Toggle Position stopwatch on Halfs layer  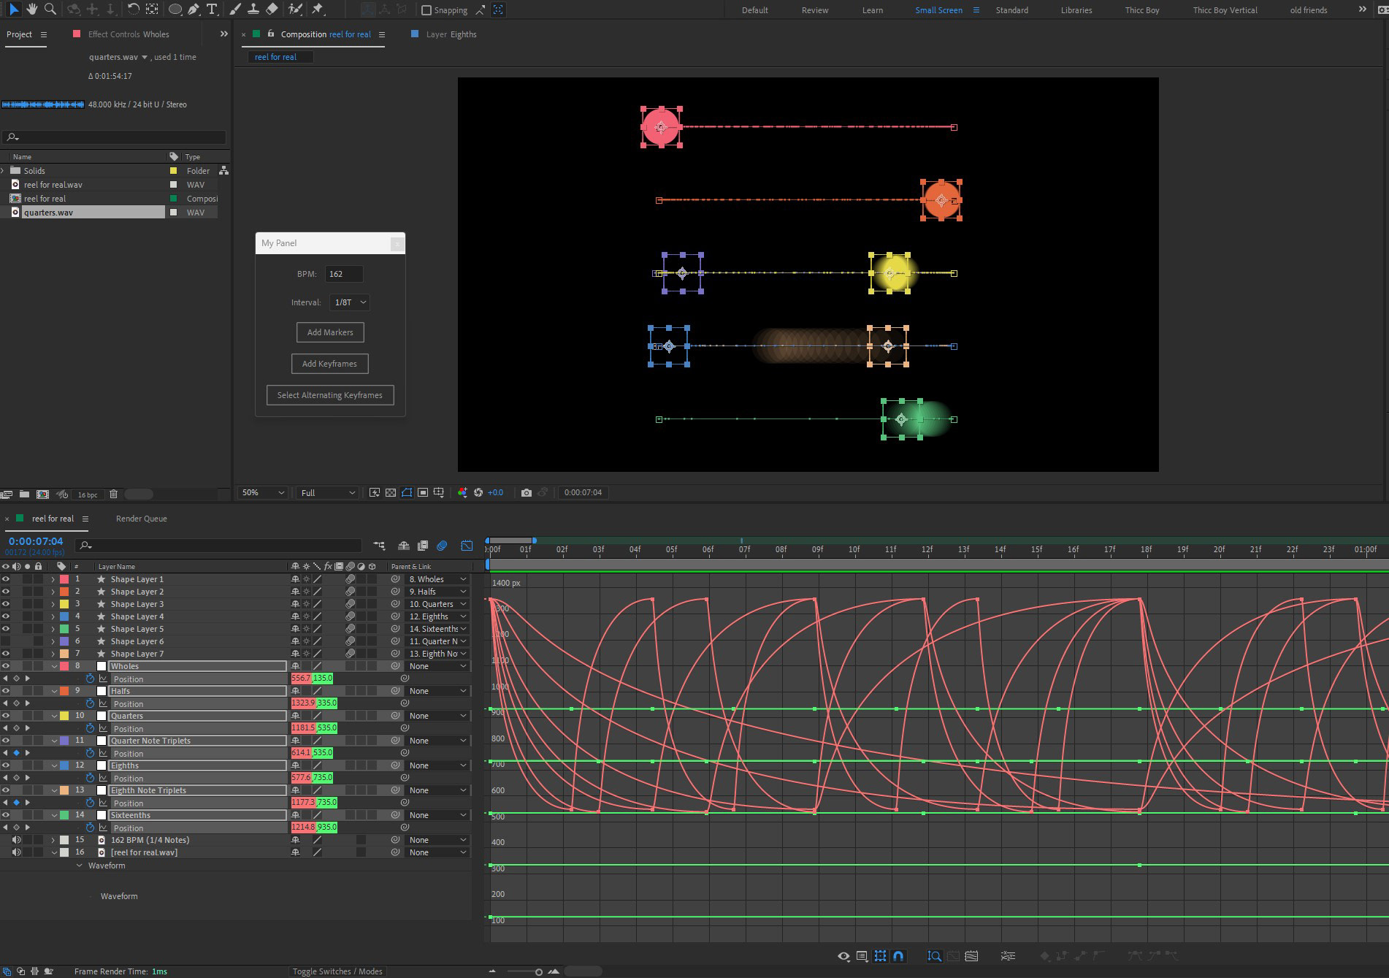click(x=91, y=703)
